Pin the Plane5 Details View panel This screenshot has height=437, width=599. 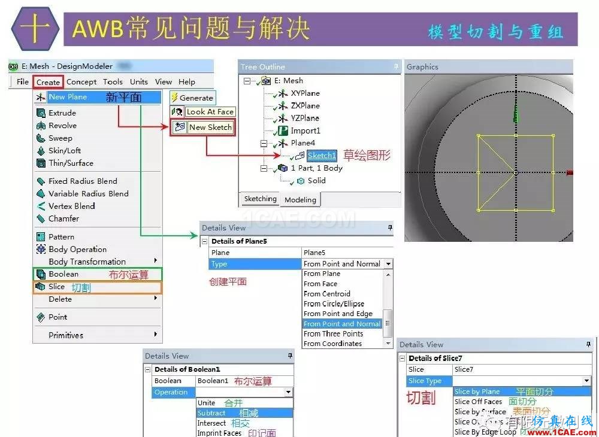390,227
